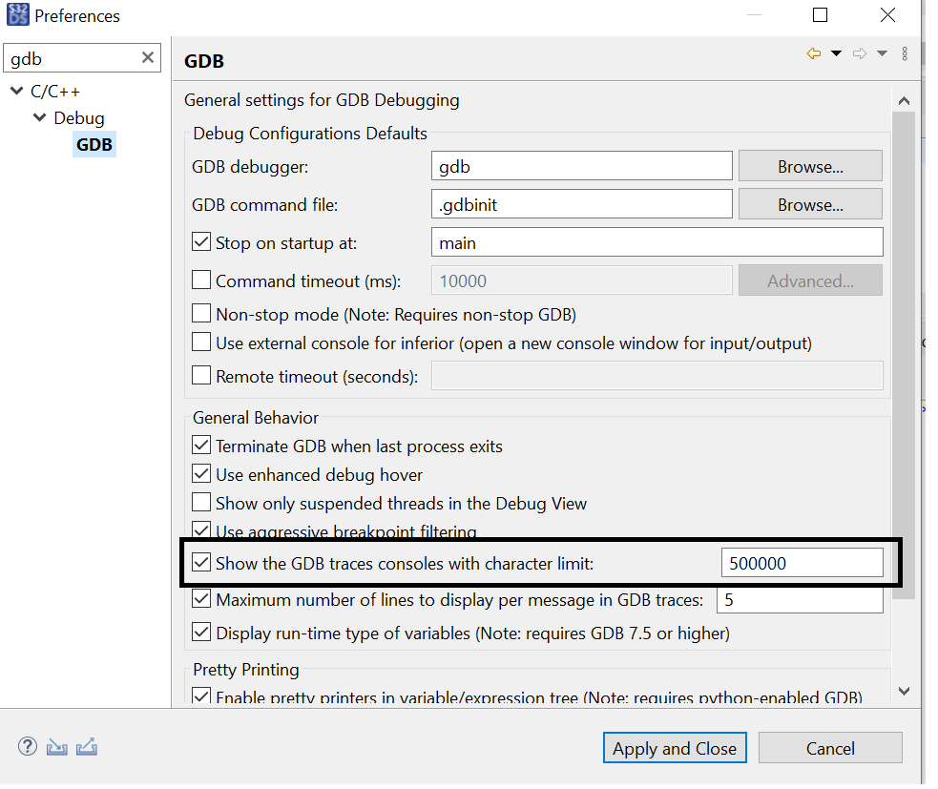
Task: Select the Debug tree item
Action: tap(79, 118)
